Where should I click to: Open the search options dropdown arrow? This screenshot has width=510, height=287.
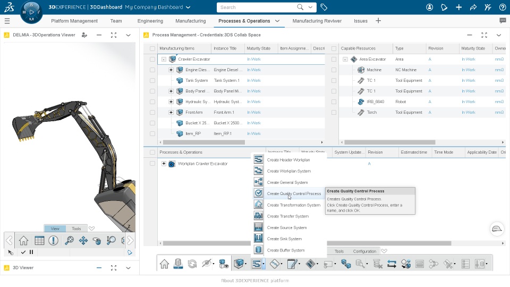tap(310, 7)
